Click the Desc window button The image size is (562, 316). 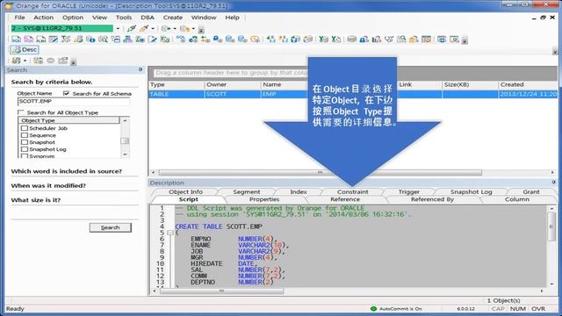[x=25, y=49]
